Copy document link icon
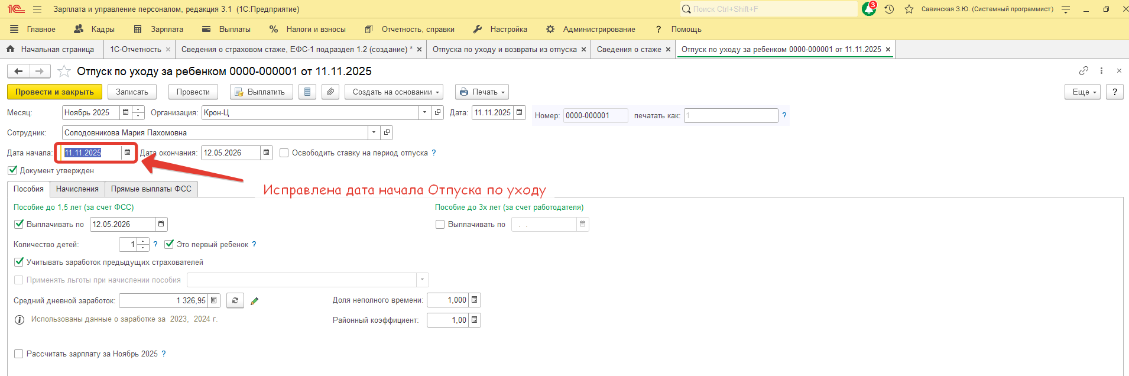1129x376 pixels. 1083,71
